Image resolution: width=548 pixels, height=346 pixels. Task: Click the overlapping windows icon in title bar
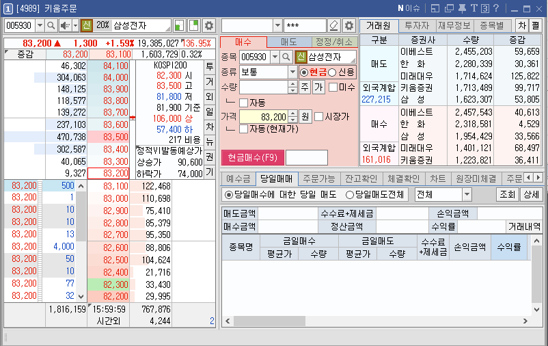pos(449,8)
